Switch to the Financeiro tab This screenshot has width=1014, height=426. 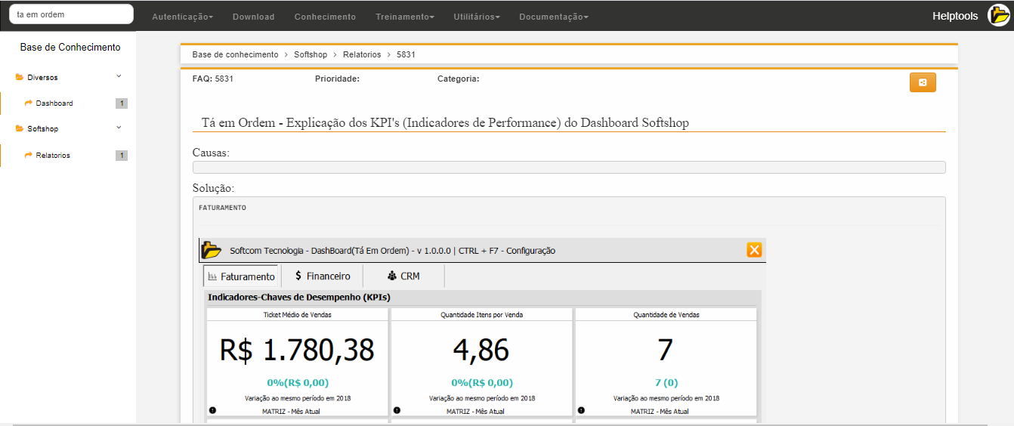(x=323, y=276)
